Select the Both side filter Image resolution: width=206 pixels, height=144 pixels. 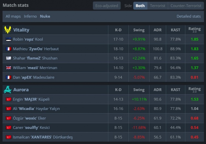pos(140,5)
